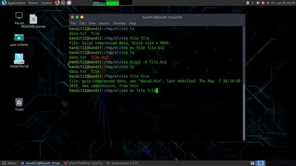Image resolution: width=296 pixels, height=166 pixels.
Task: Switch to bandit12@bandit taskbar window
Action: (x=41, y=163)
